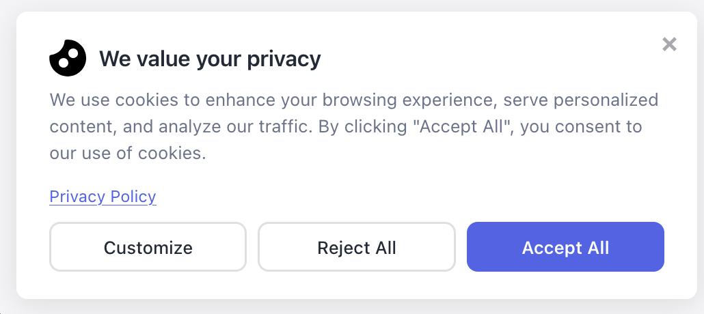Open the Privacy Policy link

[x=103, y=197]
